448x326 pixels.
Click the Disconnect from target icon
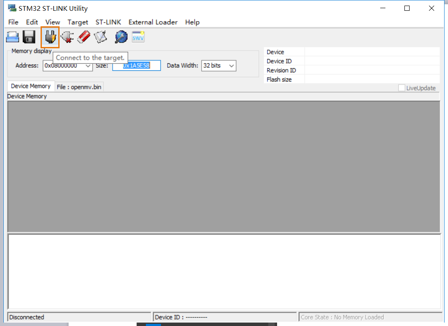tap(67, 37)
